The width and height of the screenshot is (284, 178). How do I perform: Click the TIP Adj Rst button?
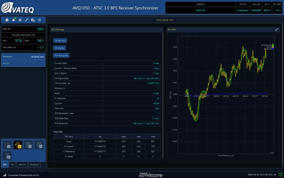point(59,48)
